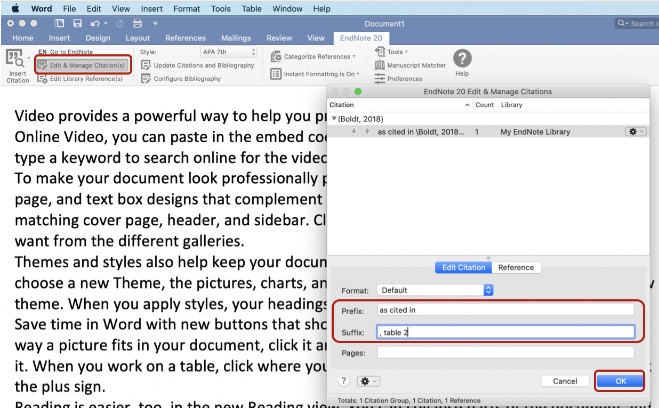Click the Print icon in the toolbar
This screenshot has width=659, height=409.
pos(138,23)
